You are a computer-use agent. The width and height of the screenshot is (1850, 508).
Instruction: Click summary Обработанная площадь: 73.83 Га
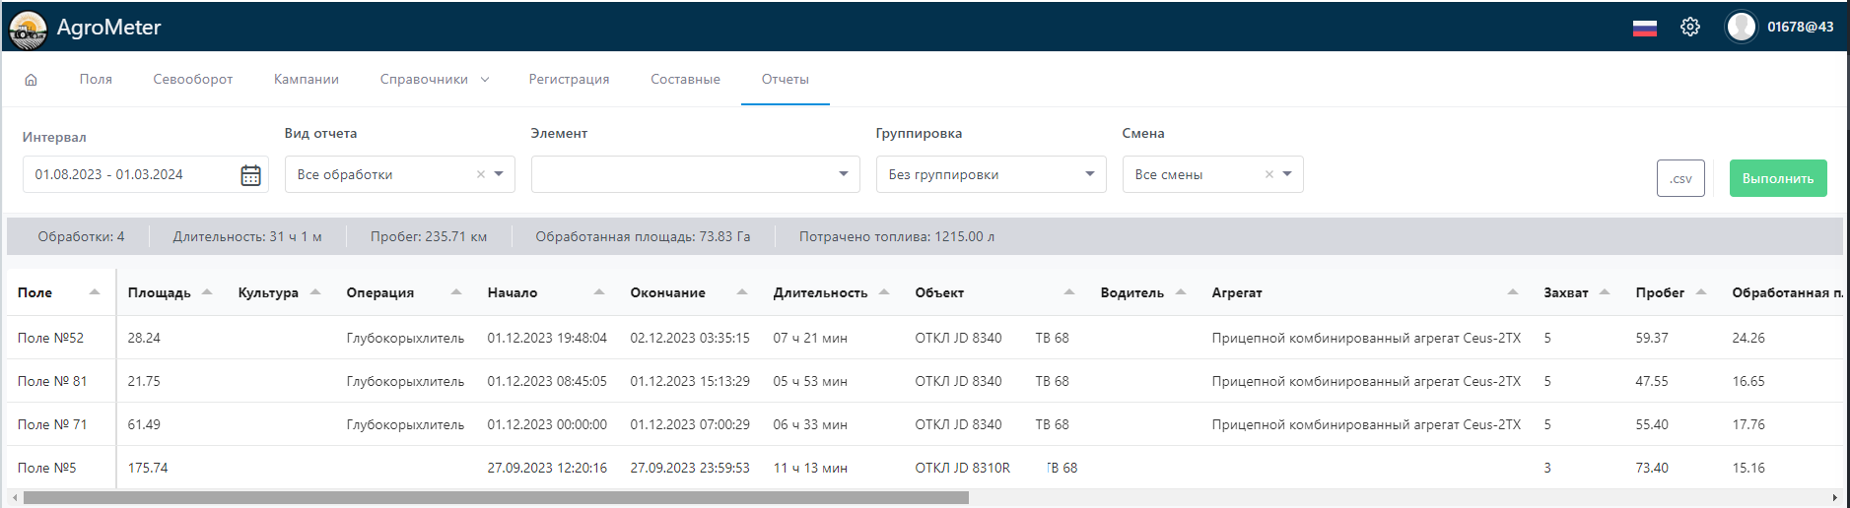click(x=643, y=236)
